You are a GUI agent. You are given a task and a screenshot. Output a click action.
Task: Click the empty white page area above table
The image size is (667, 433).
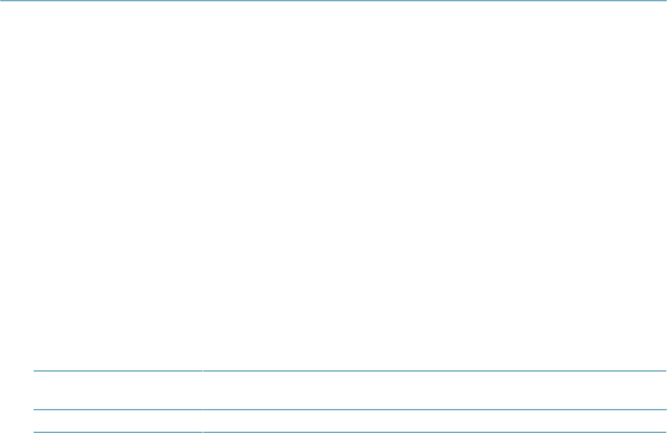pos(333,185)
